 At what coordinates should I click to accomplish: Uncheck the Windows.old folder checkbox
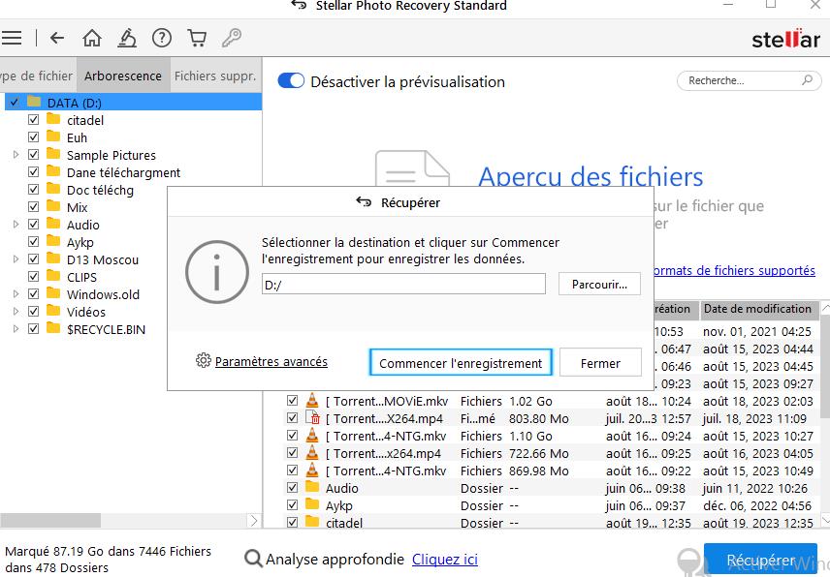[x=34, y=294]
